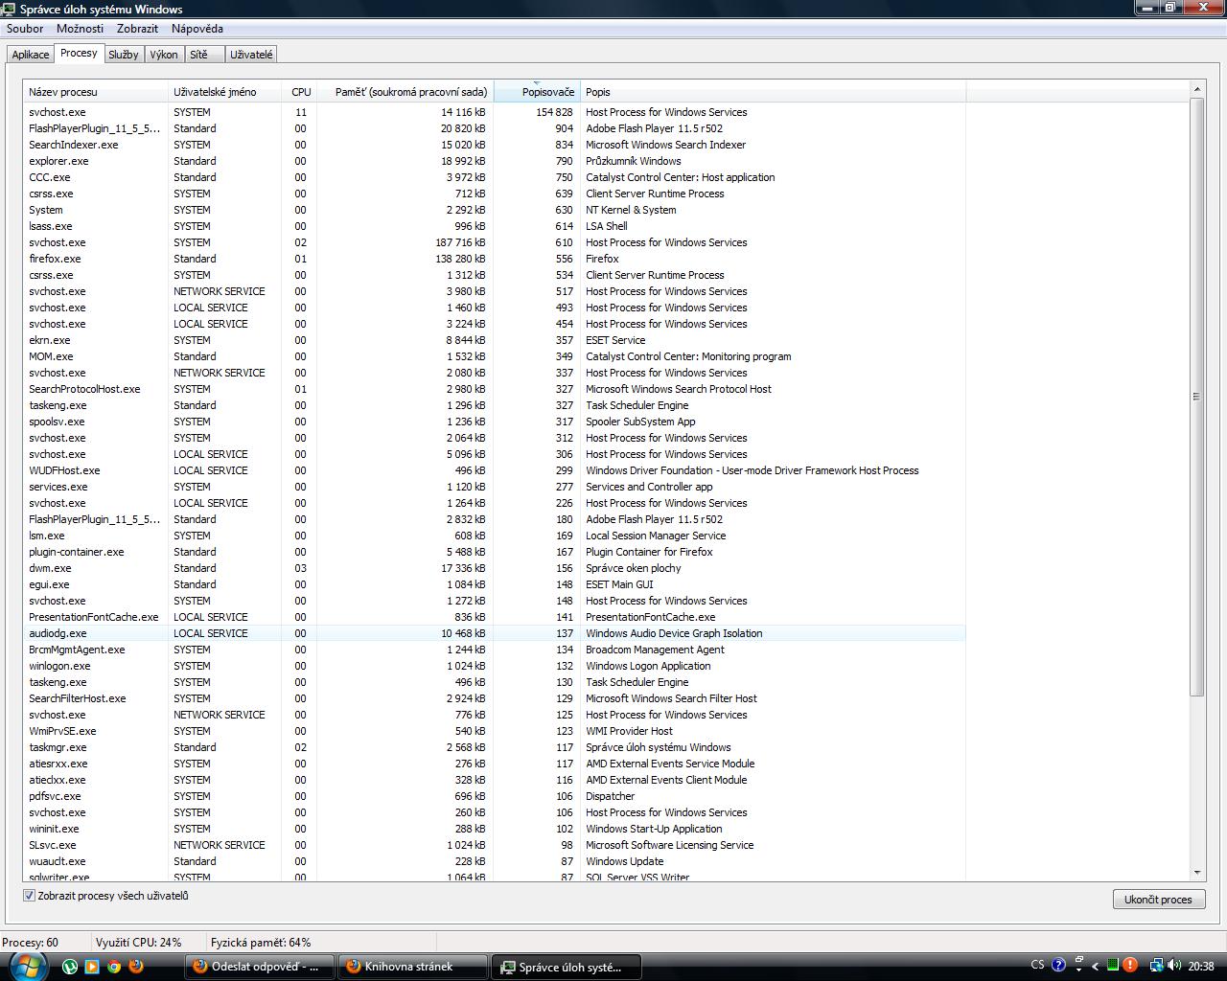The height and width of the screenshot is (981, 1227).
Task: Sort by Paměť column header
Action: (405, 92)
